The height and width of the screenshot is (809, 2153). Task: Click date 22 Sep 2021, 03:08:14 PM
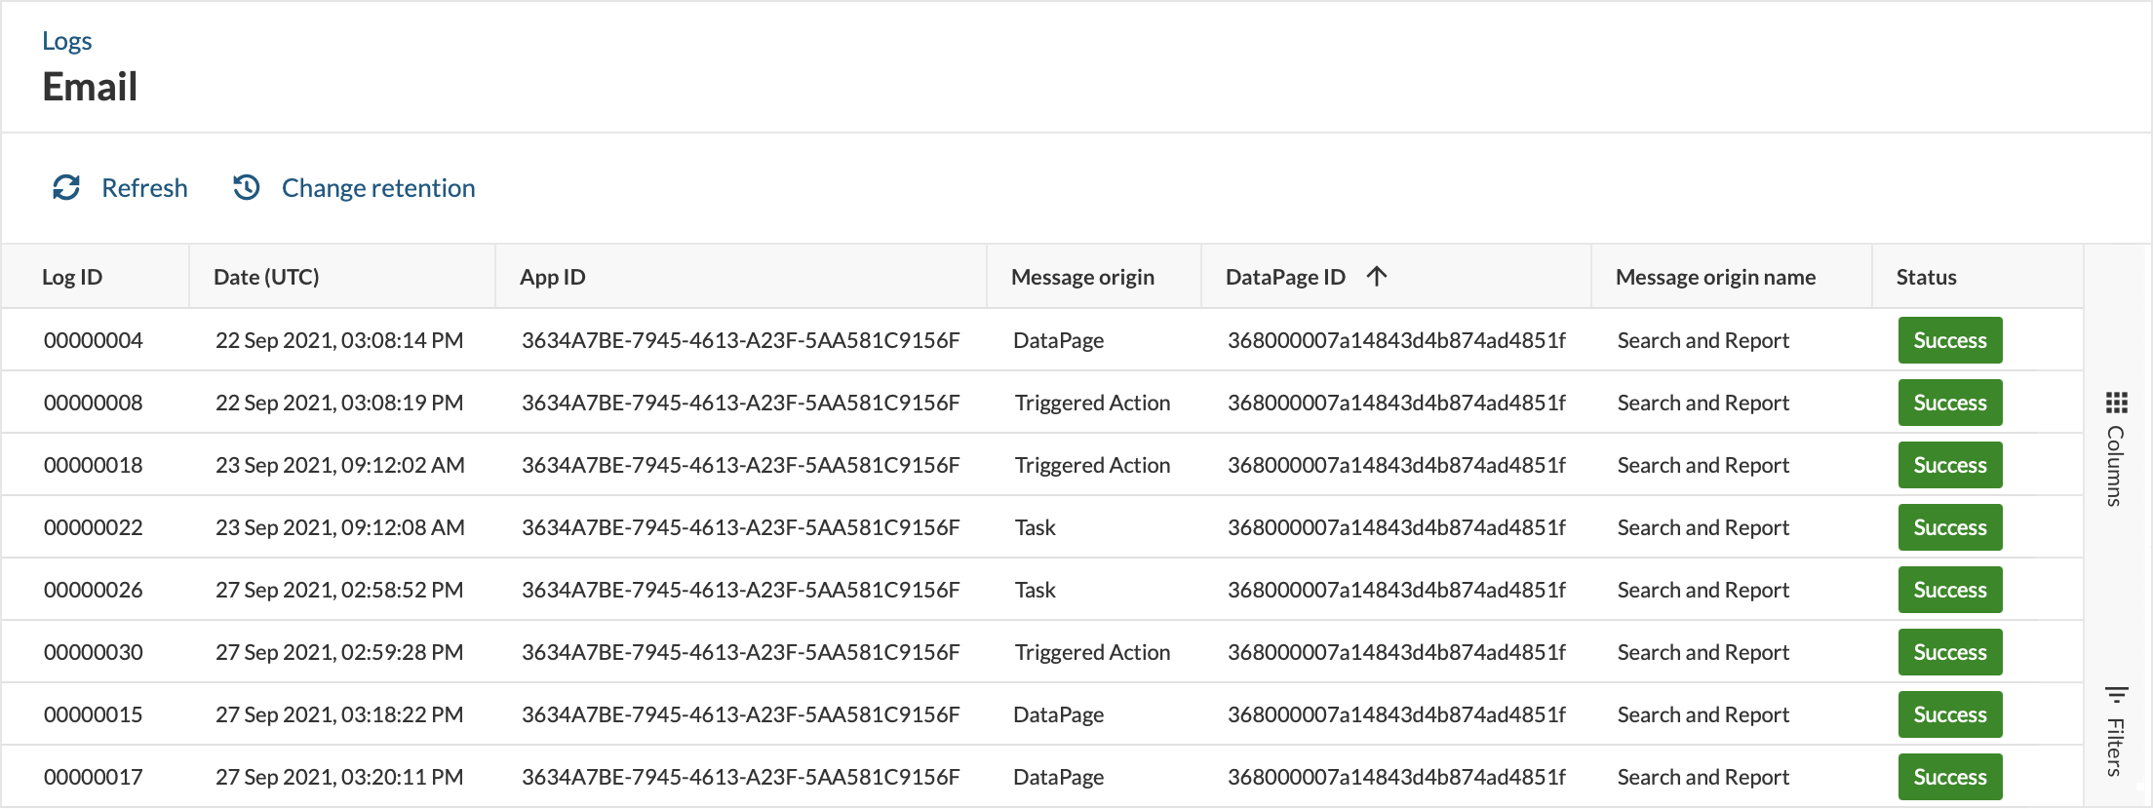[x=339, y=340]
